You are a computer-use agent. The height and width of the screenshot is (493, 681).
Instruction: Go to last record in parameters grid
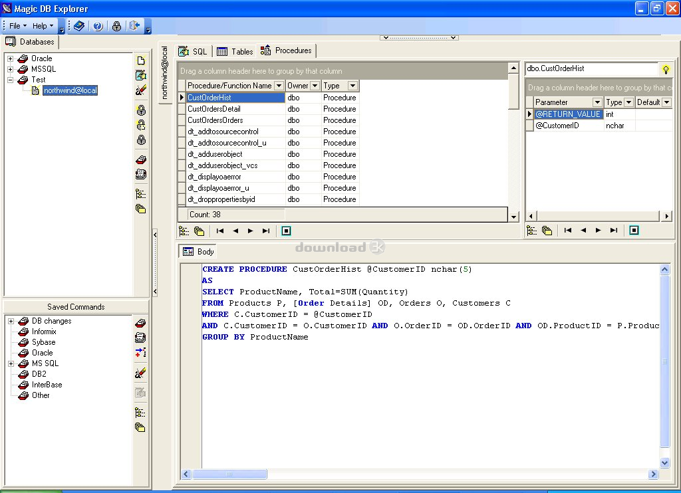click(614, 230)
